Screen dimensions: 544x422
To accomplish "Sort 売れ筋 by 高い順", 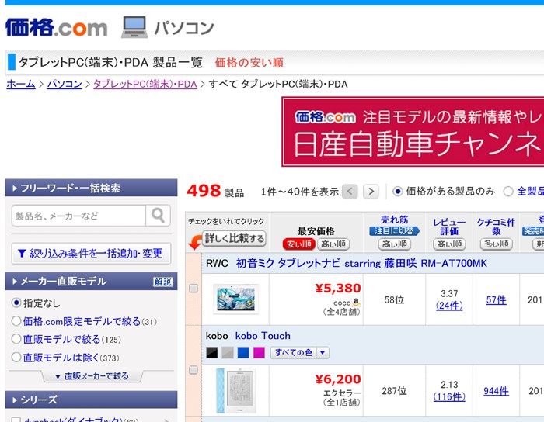I will tap(395, 244).
